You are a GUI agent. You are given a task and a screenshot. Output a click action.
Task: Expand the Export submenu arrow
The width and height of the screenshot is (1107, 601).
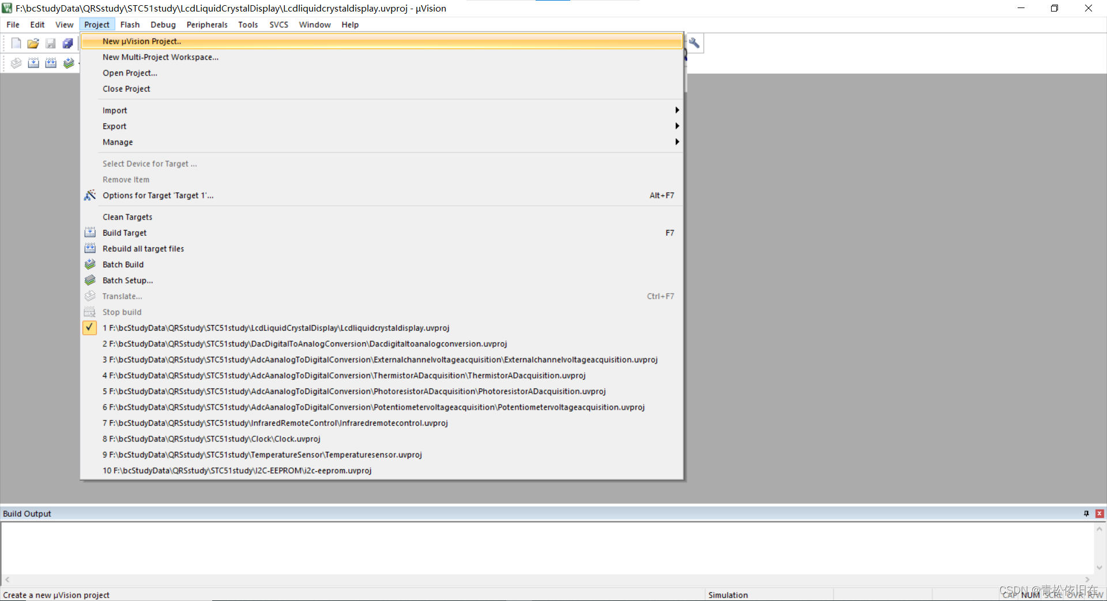[677, 126]
